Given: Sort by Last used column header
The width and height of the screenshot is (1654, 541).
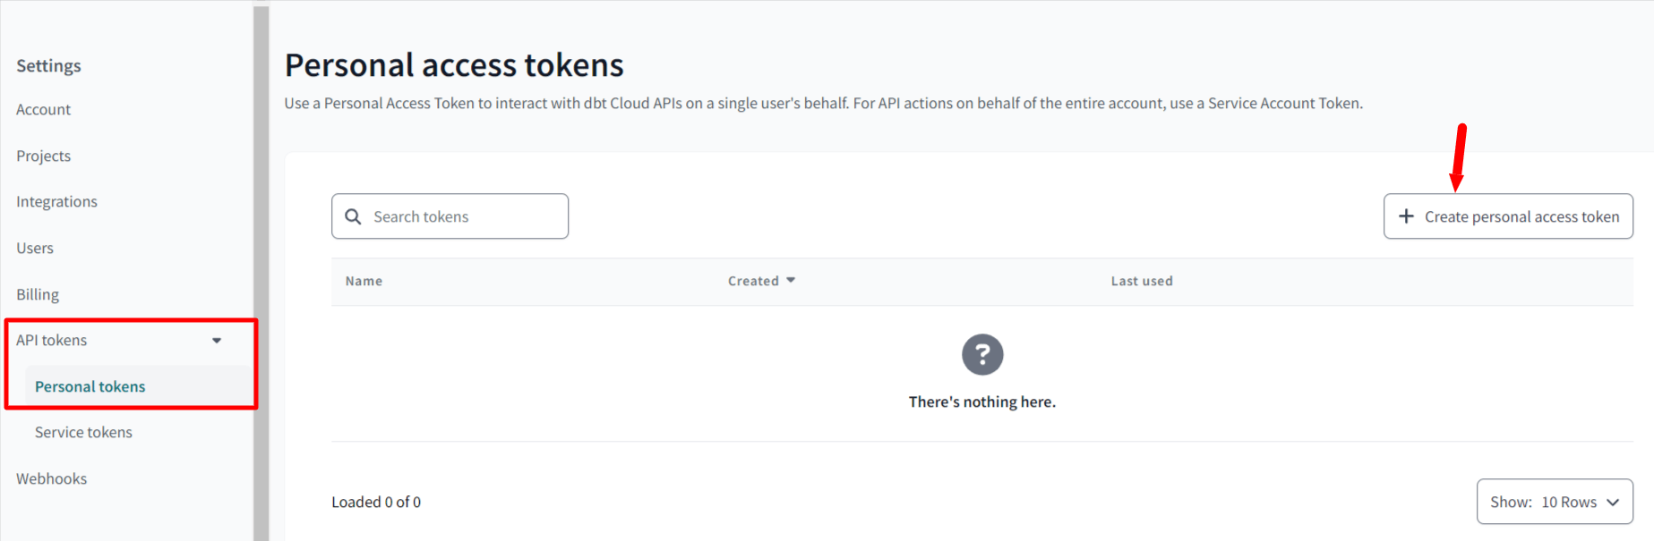Looking at the screenshot, I should pos(1142,281).
